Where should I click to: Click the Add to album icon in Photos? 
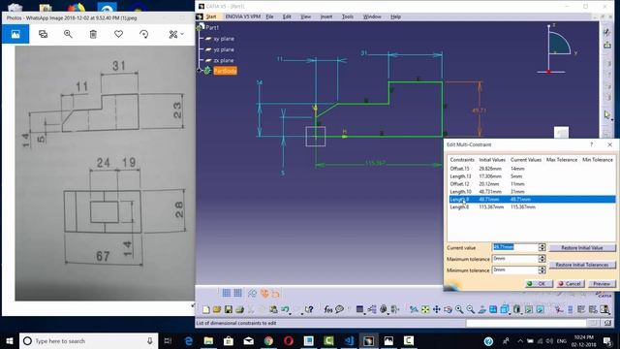click(x=43, y=35)
